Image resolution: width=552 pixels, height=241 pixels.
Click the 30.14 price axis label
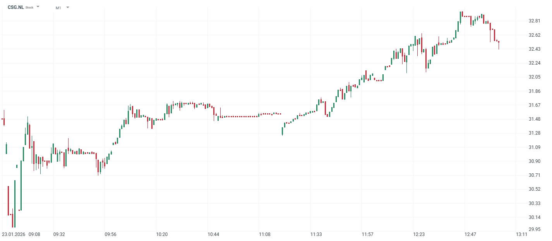[535, 217]
